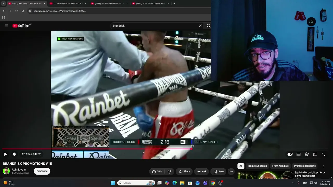Switch to the AUSTIN MCBROOM VS tab

pyautogui.click(x=68, y=4)
